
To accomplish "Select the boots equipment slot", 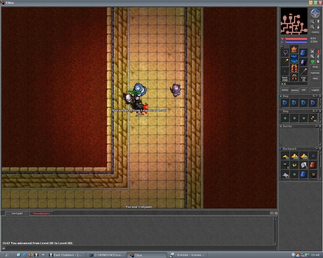I will [x=294, y=77].
